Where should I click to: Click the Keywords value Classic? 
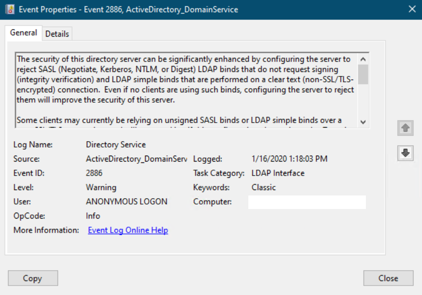pos(264,187)
